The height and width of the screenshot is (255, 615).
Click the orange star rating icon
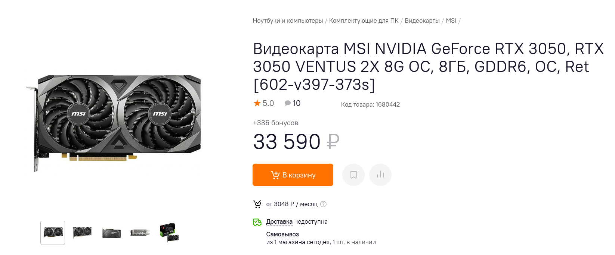pos(257,103)
